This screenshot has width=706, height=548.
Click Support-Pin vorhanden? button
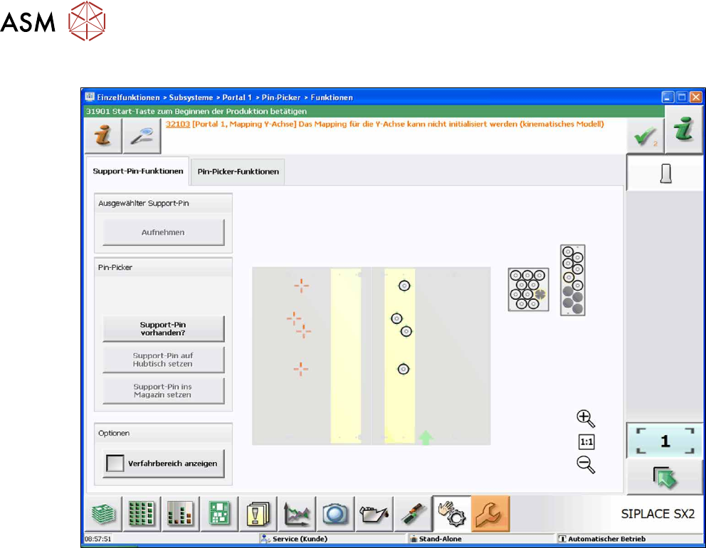(164, 328)
